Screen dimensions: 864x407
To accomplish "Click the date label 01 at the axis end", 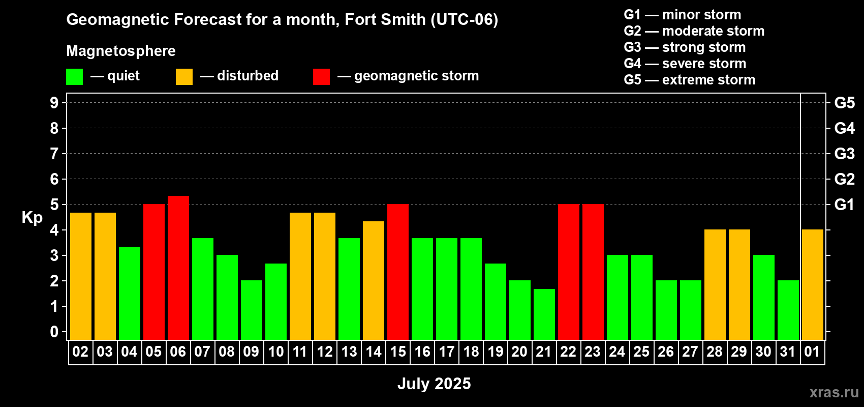I will coord(812,352).
